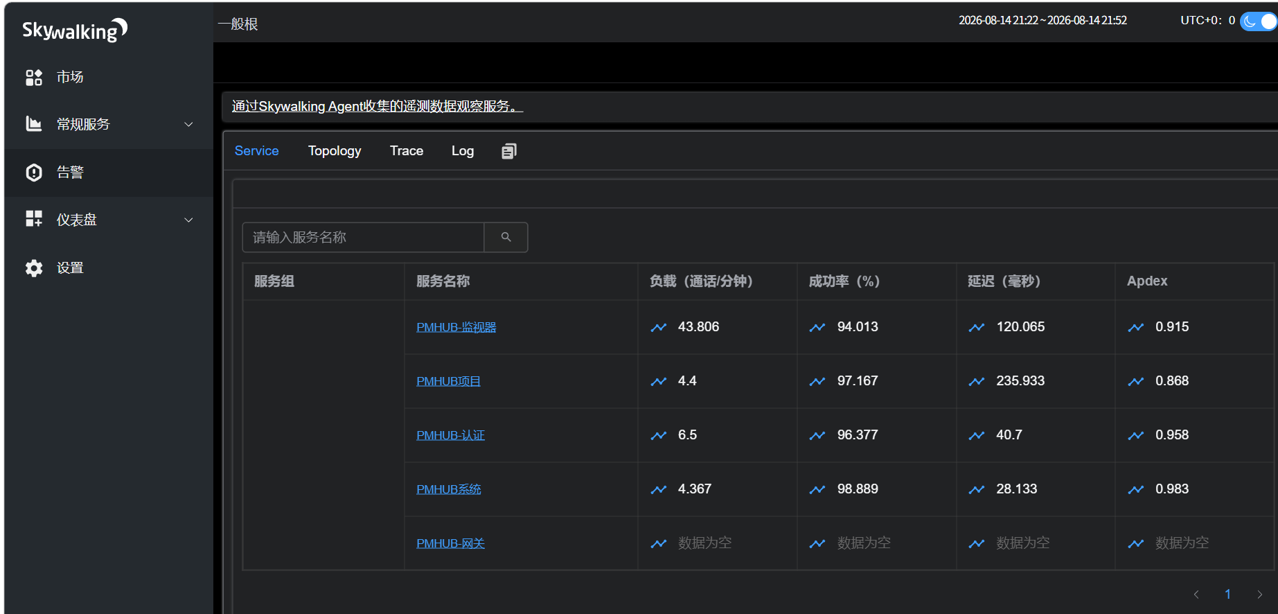This screenshot has width=1278, height=614.
Task: Click the search magnifier button
Action: coord(506,237)
